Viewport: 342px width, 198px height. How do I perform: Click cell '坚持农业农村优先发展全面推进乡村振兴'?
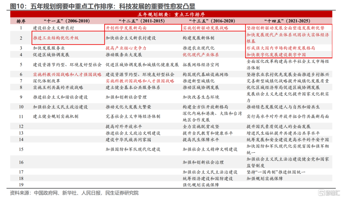coord(288,75)
